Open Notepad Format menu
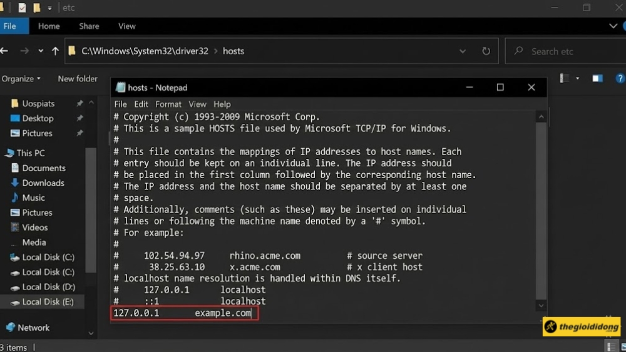 168,104
